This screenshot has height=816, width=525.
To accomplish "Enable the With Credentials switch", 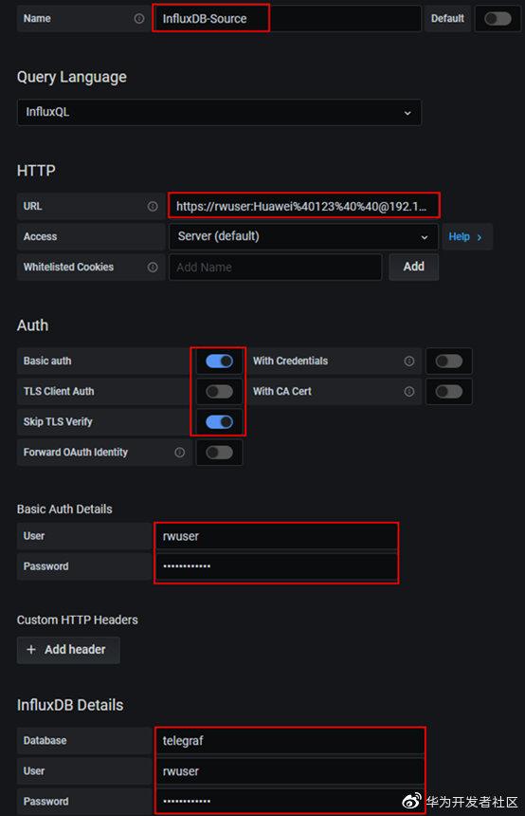I will click(449, 362).
